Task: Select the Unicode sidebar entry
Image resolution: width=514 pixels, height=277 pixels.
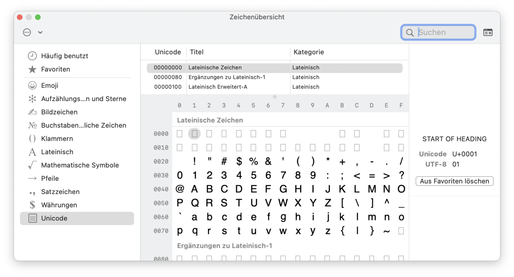Action: [x=55, y=218]
